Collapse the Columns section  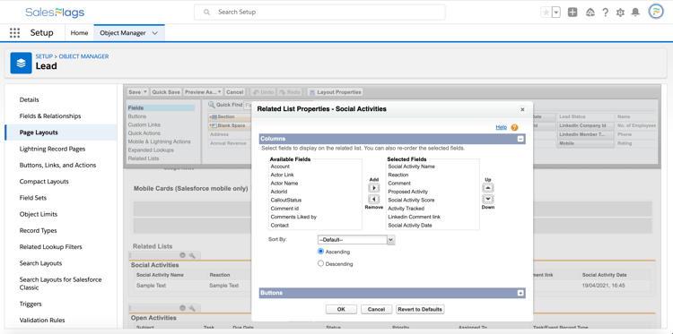[520, 139]
